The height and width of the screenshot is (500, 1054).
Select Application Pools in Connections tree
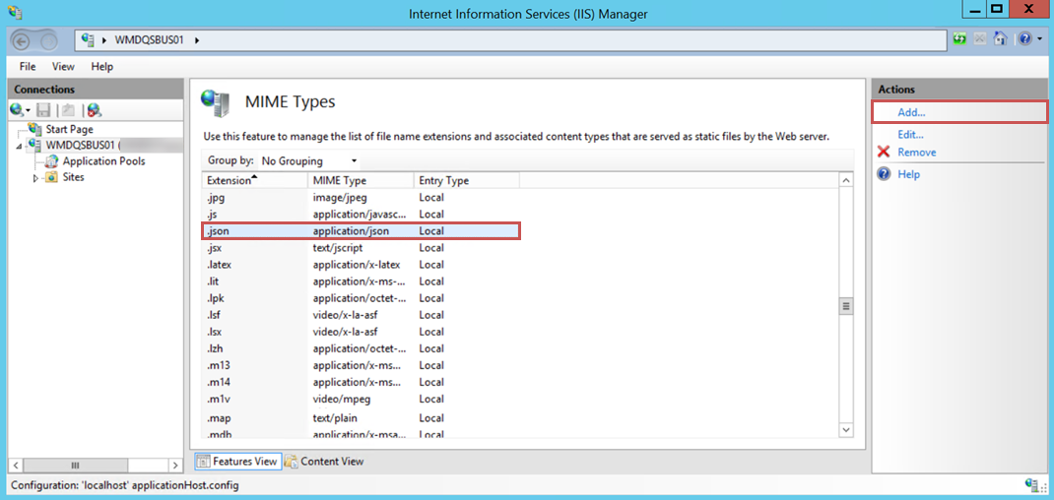coord(103,161)
